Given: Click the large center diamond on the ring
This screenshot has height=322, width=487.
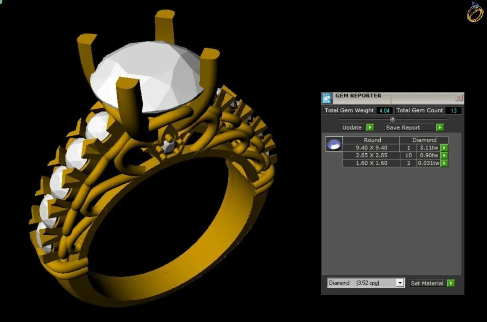Looking at the screenshot, I should coord(148,77).
